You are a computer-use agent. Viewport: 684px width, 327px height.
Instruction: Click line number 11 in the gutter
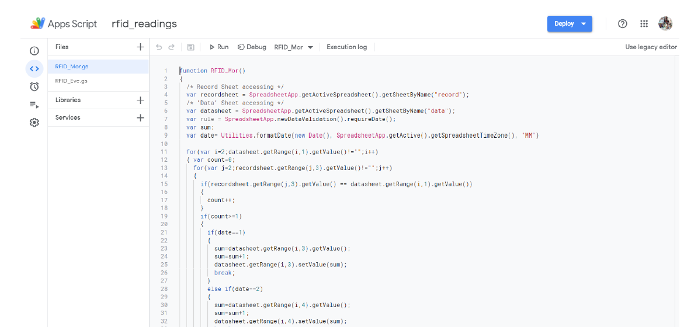click(165, 152)
